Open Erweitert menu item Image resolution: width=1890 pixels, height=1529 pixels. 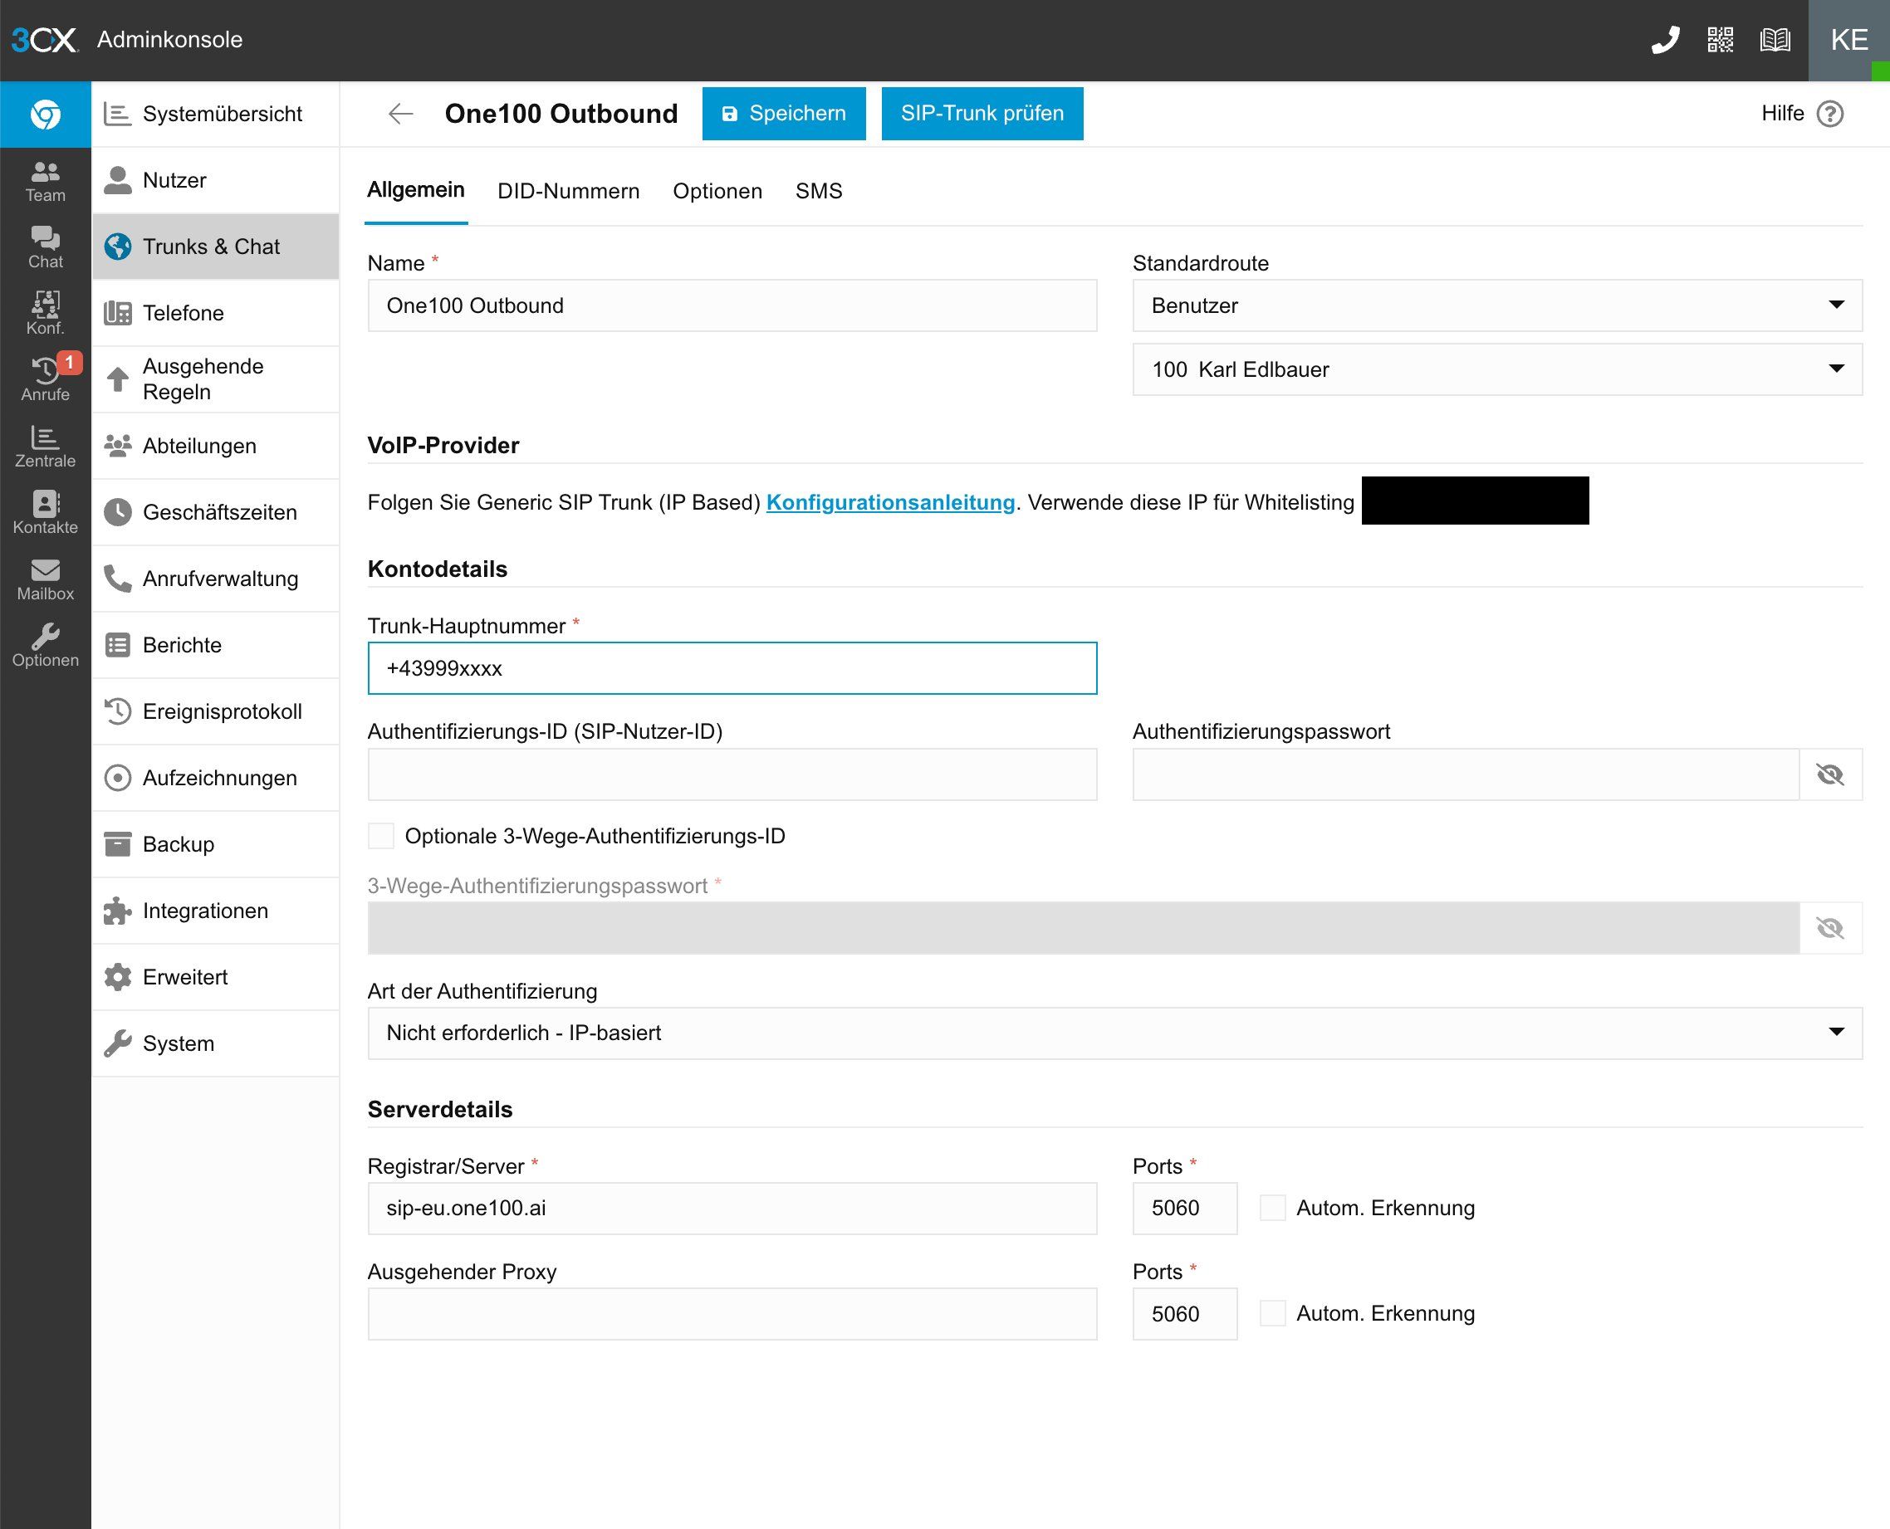point(216,977)
